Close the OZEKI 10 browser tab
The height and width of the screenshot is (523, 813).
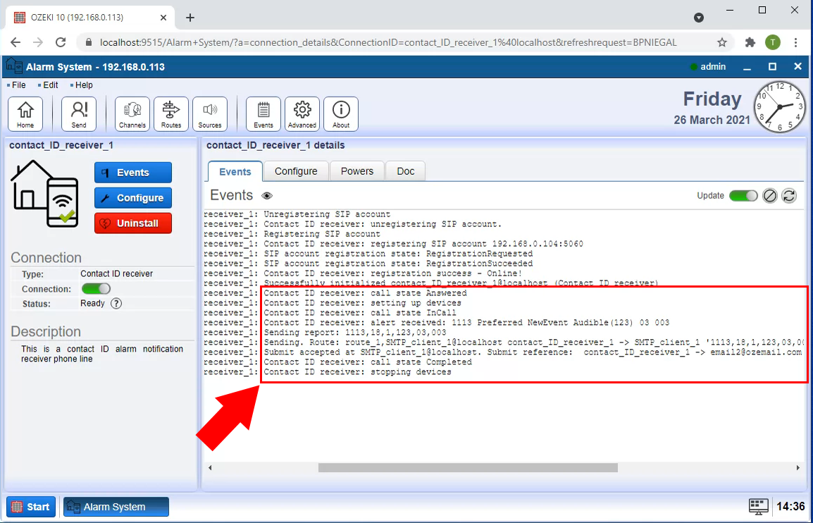click(163, 18)
